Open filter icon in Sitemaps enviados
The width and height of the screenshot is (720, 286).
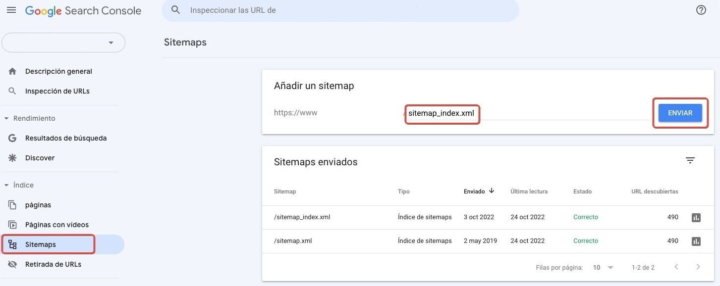pyautogui.click(x=690, y=160)
